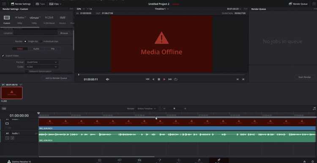Toggle the viewer audio mute speaker icon
Viewport: 317px width, 163px height.
tap(107, 79)
